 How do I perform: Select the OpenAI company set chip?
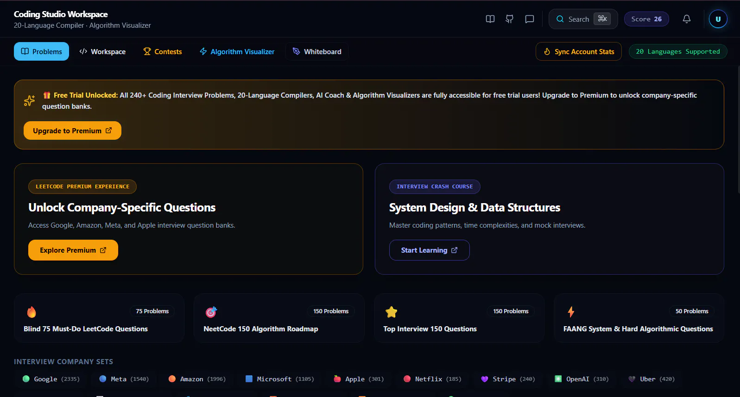pyautogui.click(x=582, y=379)
